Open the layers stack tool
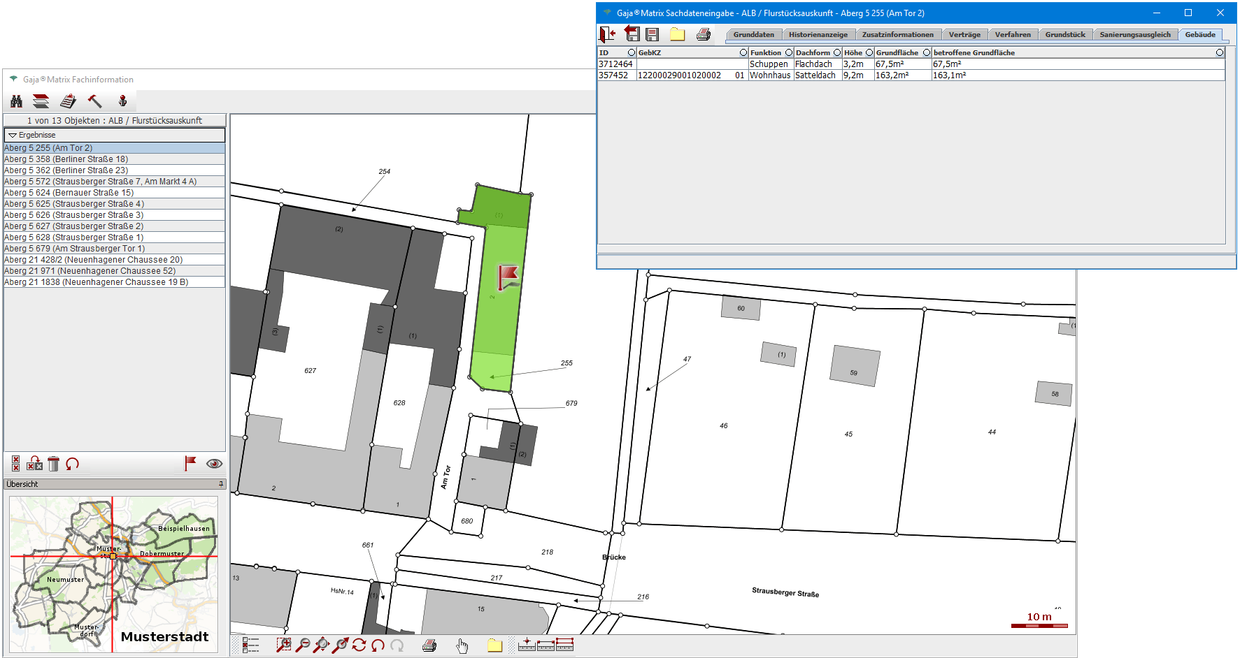 [x=41, y=101]
